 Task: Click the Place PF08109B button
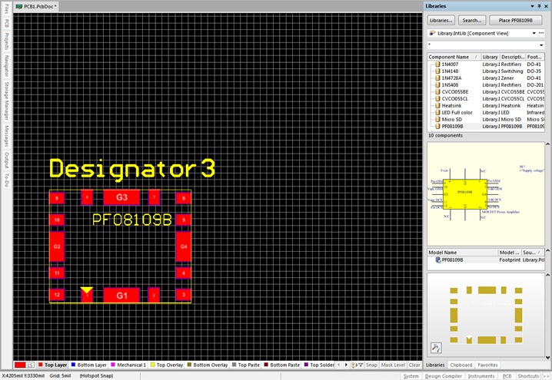(515, 21)
